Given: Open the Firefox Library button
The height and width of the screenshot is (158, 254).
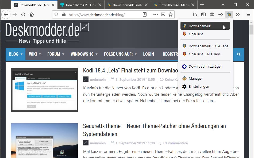Looking at the screenshot, I should [195, 15].
